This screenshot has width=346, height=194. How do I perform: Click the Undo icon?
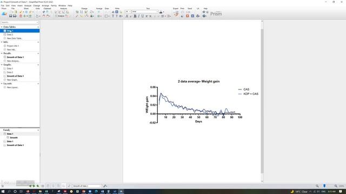click(x=37, y=16)
